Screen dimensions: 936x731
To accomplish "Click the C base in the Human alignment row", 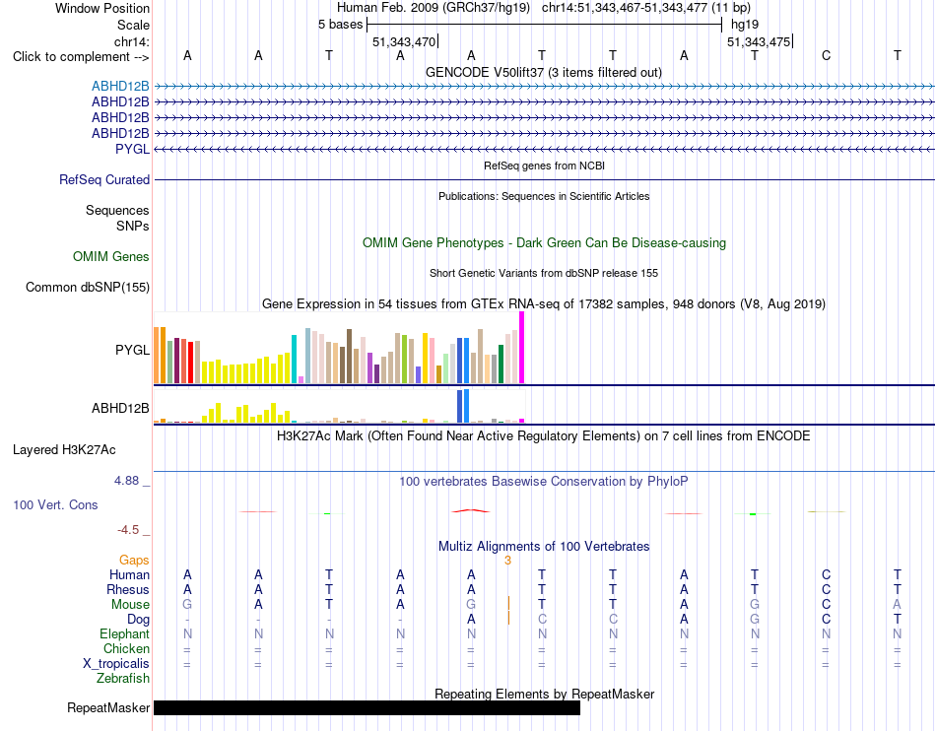I will pos(827,574).
